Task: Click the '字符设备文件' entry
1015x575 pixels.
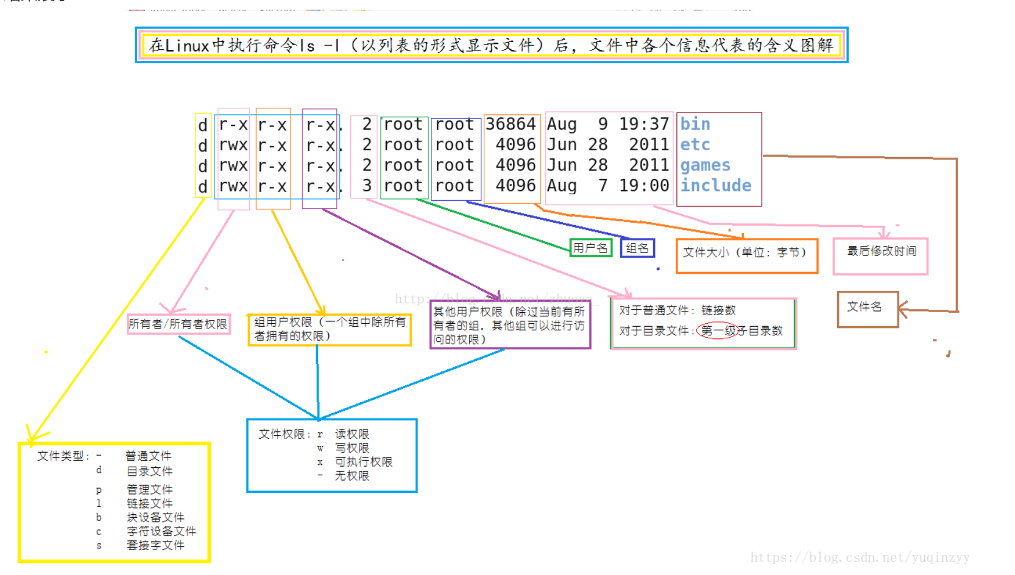Action: 161,531
